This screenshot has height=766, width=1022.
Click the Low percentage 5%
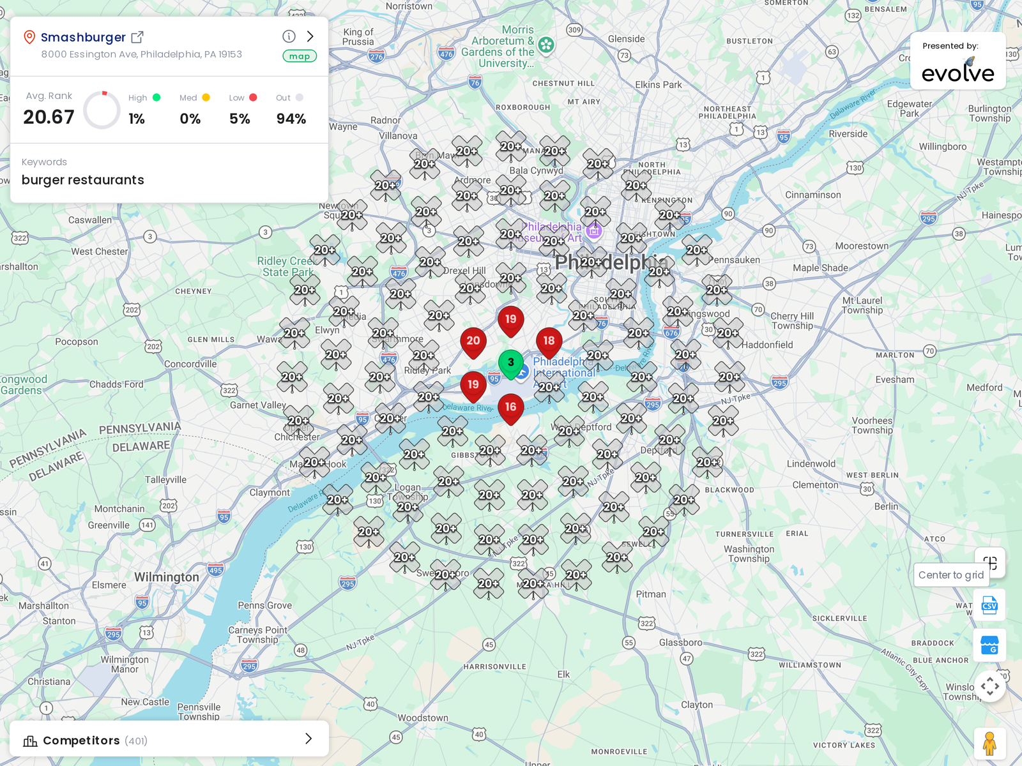[x=240, y=119]
